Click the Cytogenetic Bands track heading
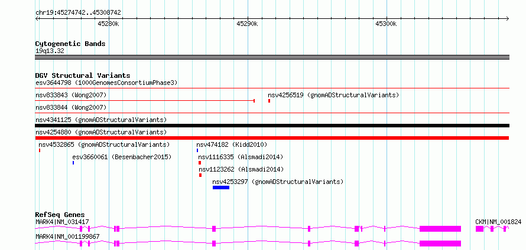This screenshot has width=526, height=250. coord(70,44)
